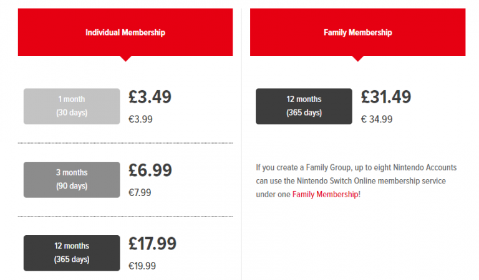Choose the family 12 months (365 days) plan
Screen dimensions: 479x280
(x=304, y=106)
